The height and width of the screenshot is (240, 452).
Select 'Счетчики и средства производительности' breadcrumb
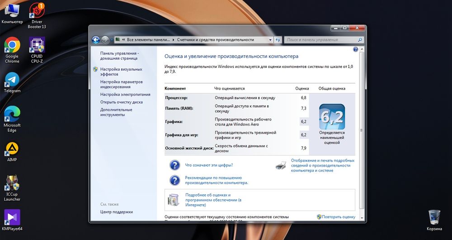[x=215, y=40]
